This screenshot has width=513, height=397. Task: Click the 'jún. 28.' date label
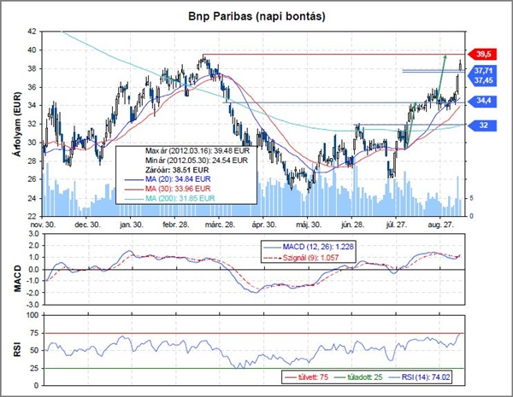(352, 225)
